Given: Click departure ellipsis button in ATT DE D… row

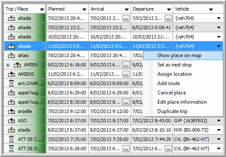Looking at the screenshot, I should 168,149.
